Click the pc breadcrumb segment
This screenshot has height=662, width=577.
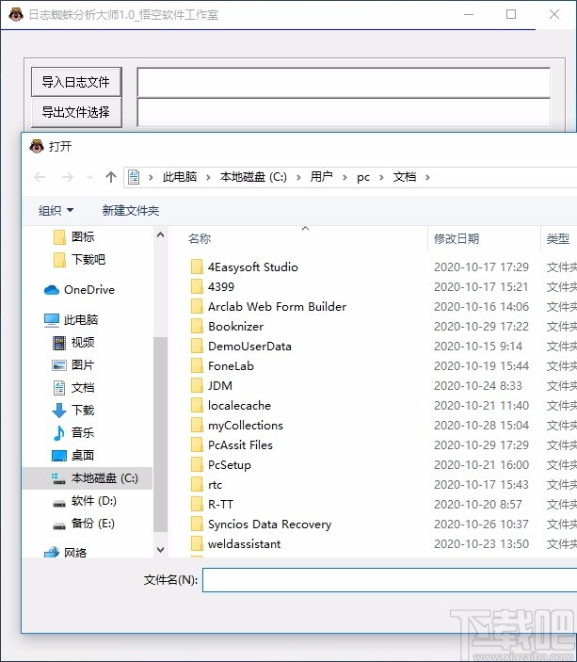pyautogui.click(x=363, y=177)
